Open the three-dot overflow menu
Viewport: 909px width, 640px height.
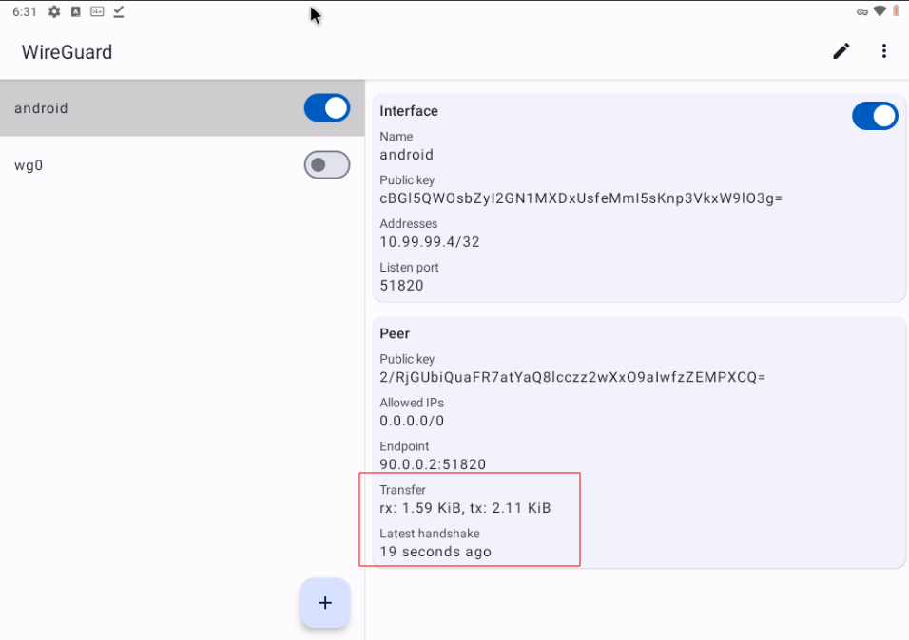click(883, 51)
